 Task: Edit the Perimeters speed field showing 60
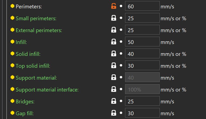coord(142,6)
